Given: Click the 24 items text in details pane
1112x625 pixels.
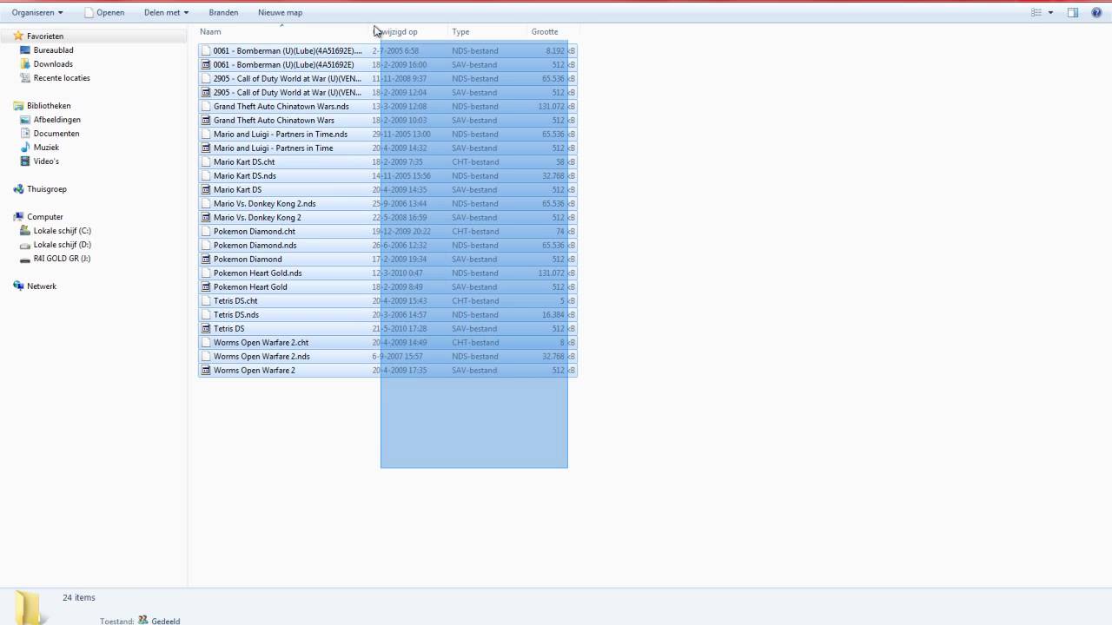Looking at the screenshot, I should tap(79, 597).
